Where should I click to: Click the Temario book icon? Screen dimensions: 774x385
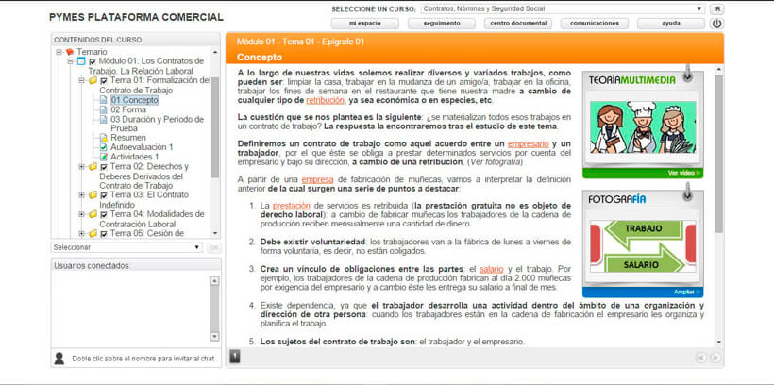pos(70,51)
